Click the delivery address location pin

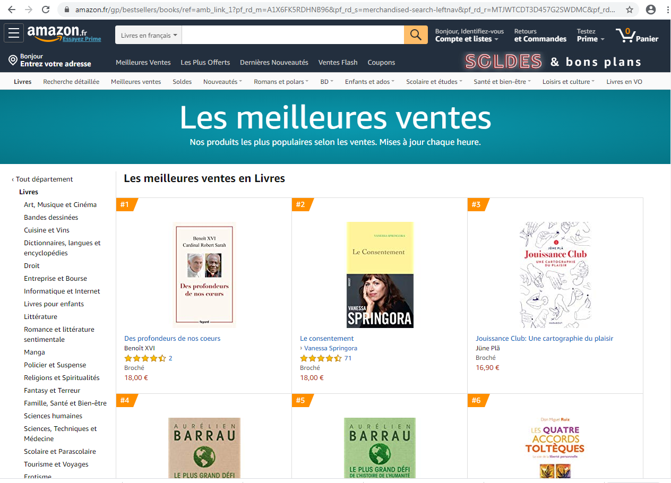pos(13,61)
